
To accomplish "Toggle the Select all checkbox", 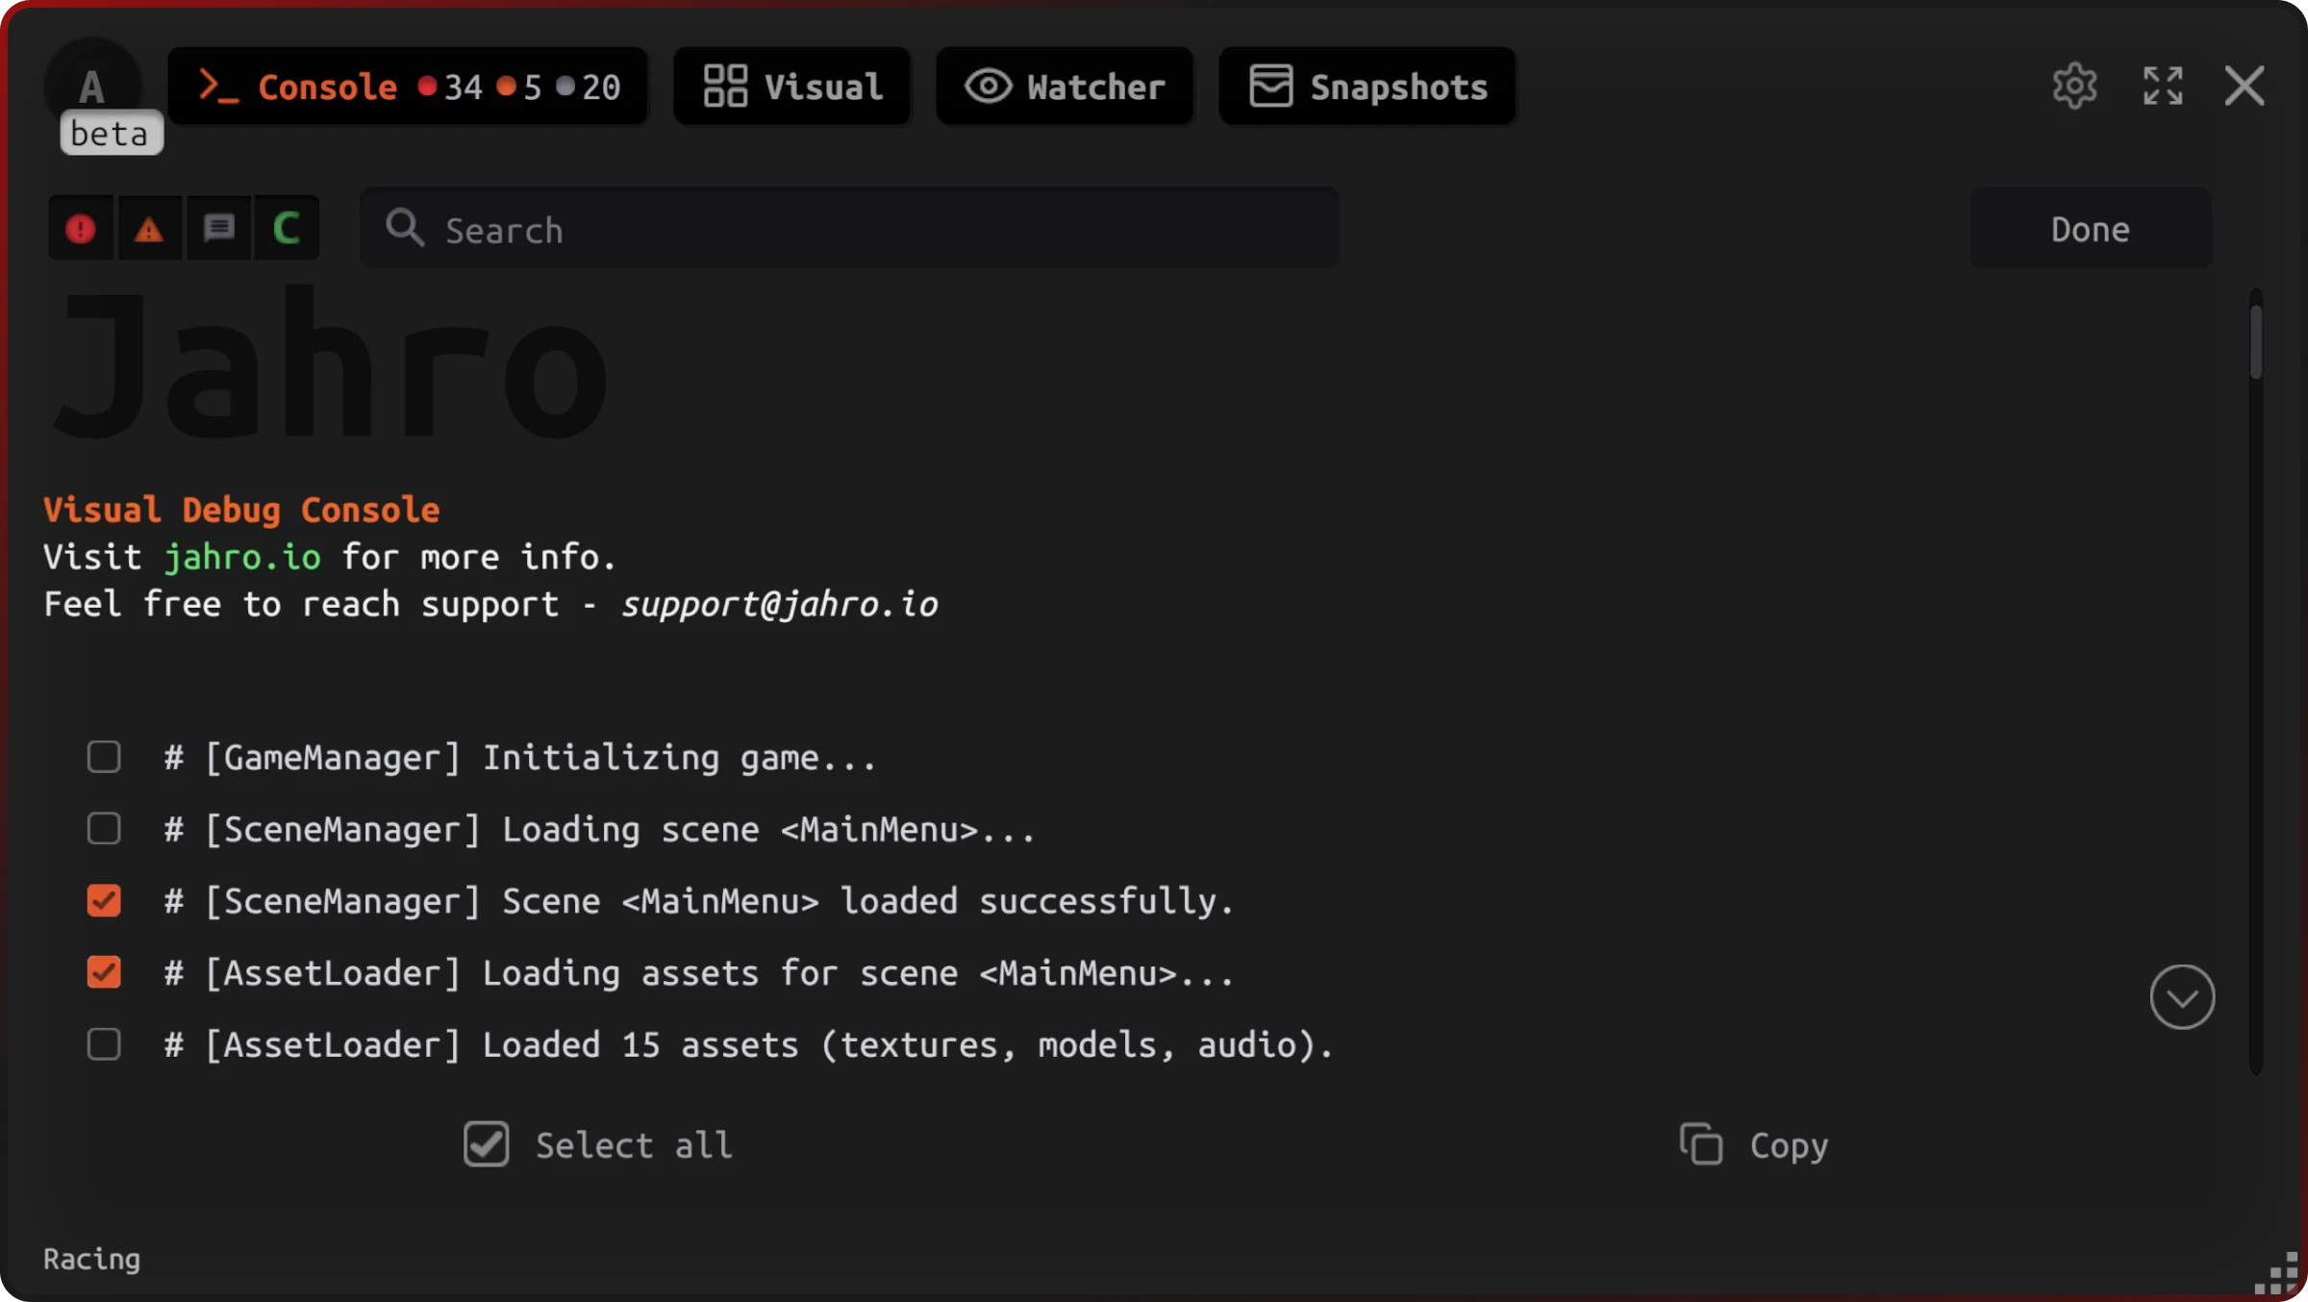I will (487, 1144).
